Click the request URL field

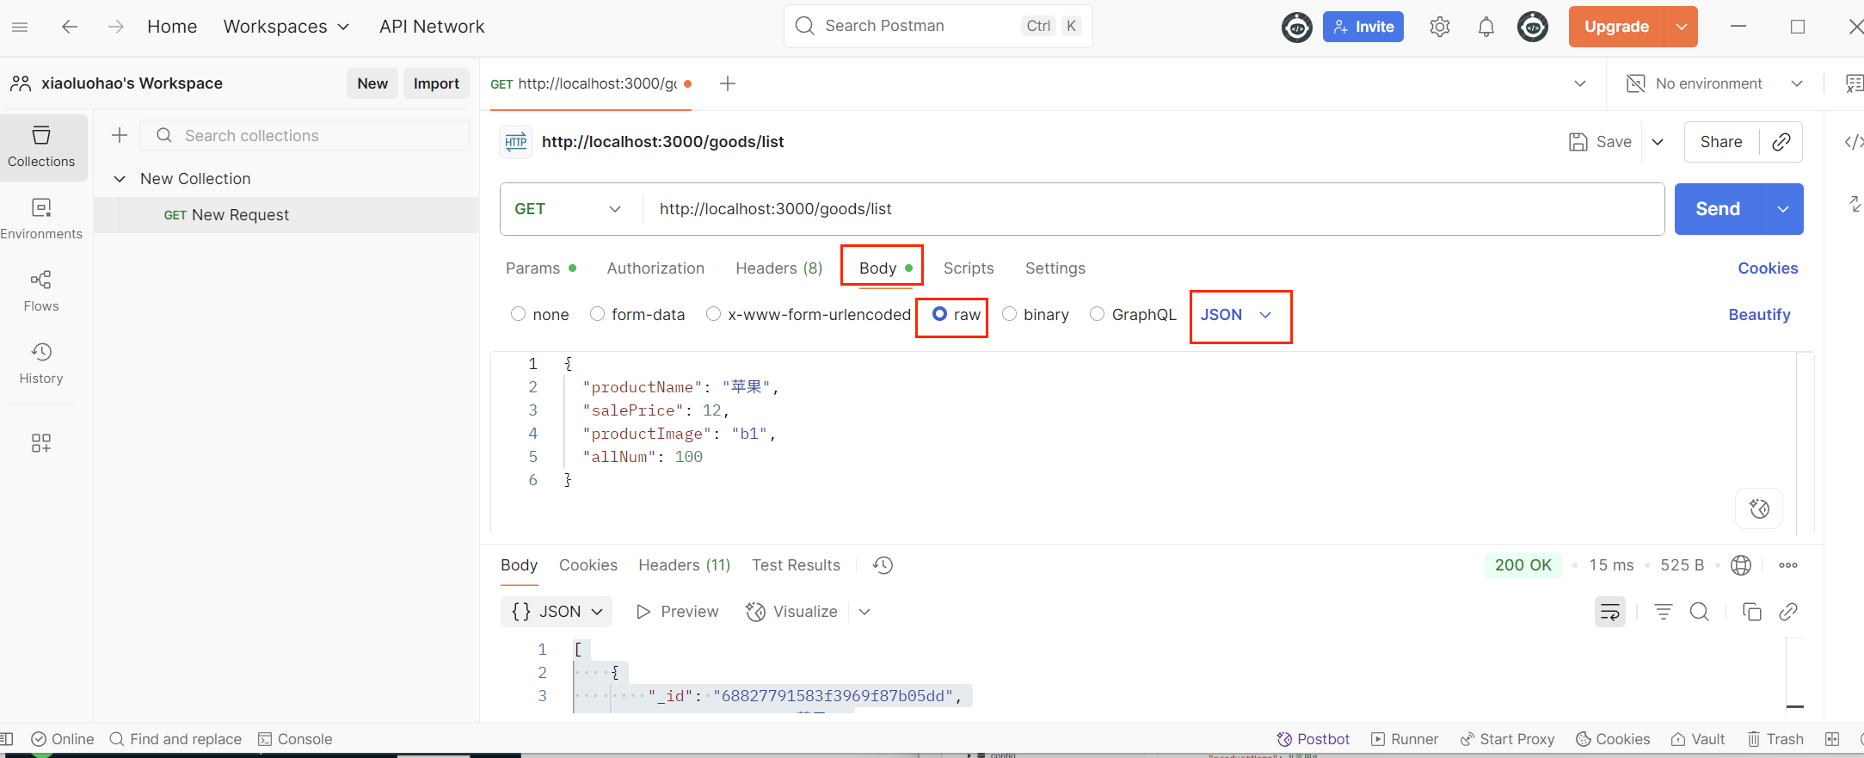[x=1153, y=209]
